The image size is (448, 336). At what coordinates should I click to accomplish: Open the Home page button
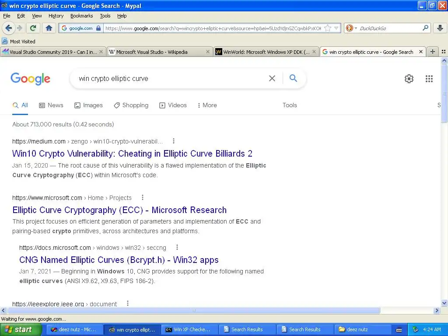click(x=49, y=28)
